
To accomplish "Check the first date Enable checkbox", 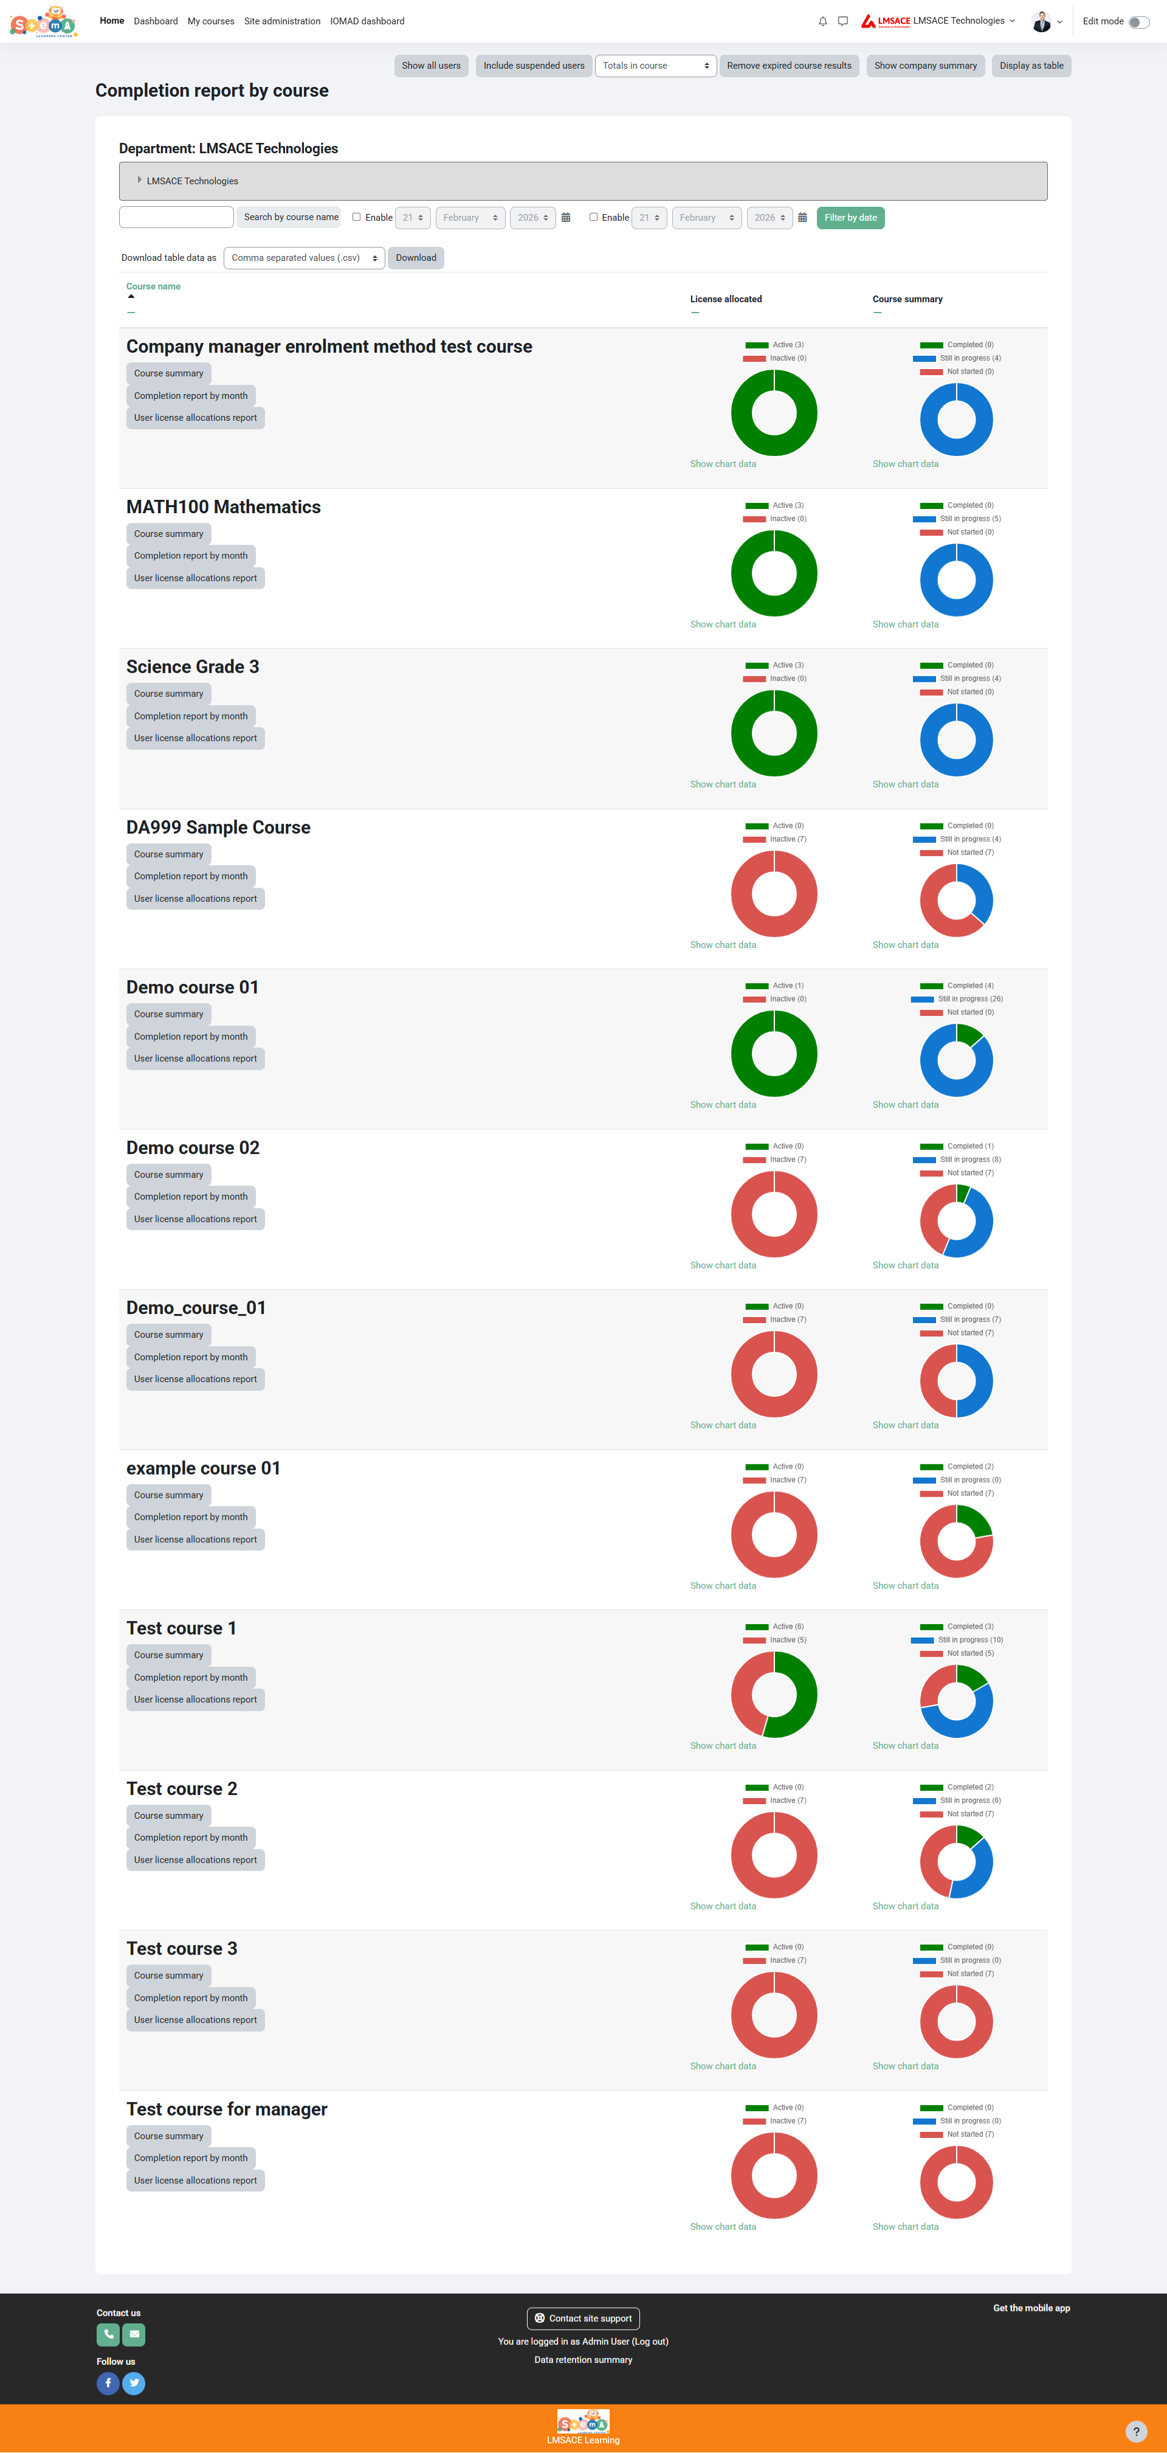I will 357,217.
